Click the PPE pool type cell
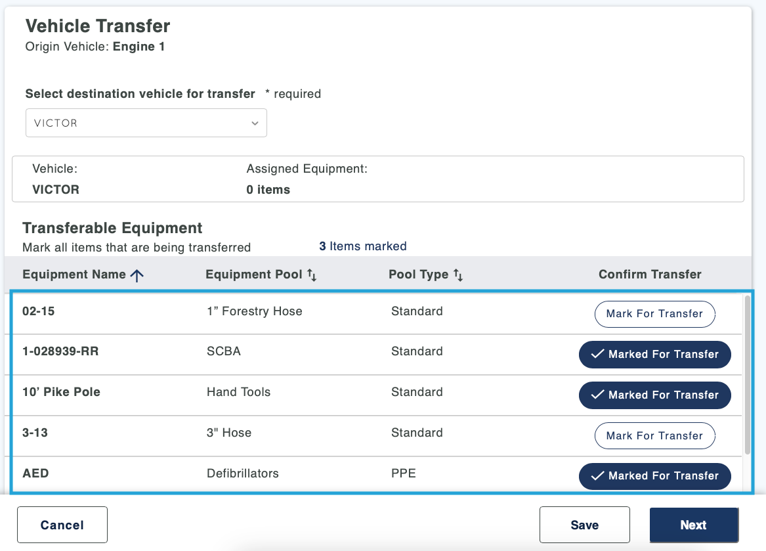Screen dimensions: 766x551 (404, 473)
